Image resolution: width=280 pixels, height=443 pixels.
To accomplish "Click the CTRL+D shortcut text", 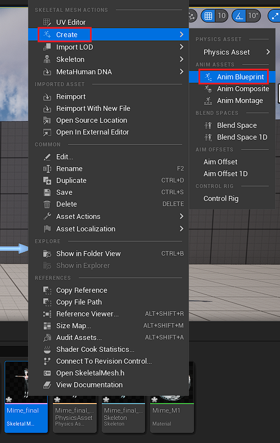I will [173, 181].
